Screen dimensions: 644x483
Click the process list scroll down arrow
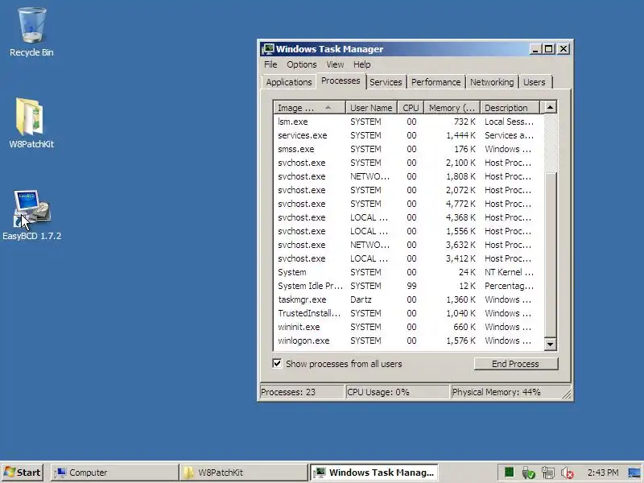pyautogui.click(x=550, y=344)
